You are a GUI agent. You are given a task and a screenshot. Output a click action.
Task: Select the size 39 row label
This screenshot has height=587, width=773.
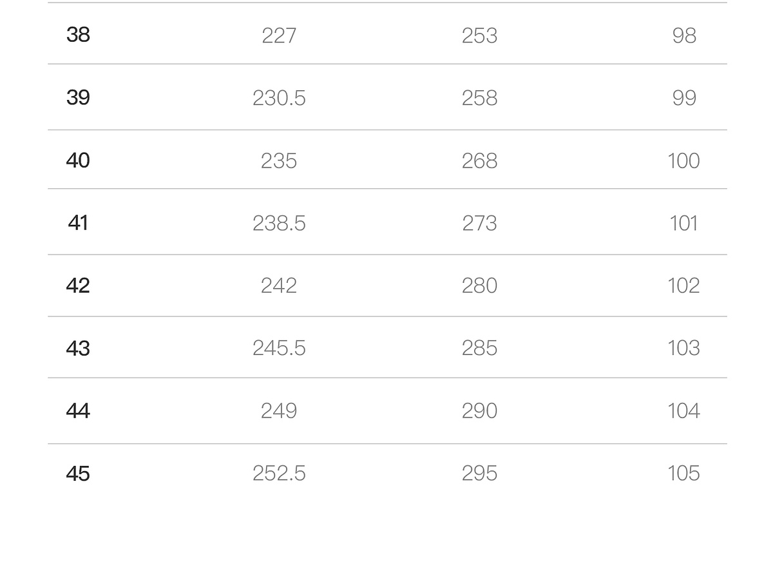pyautogui.click(x=78, y=98)
